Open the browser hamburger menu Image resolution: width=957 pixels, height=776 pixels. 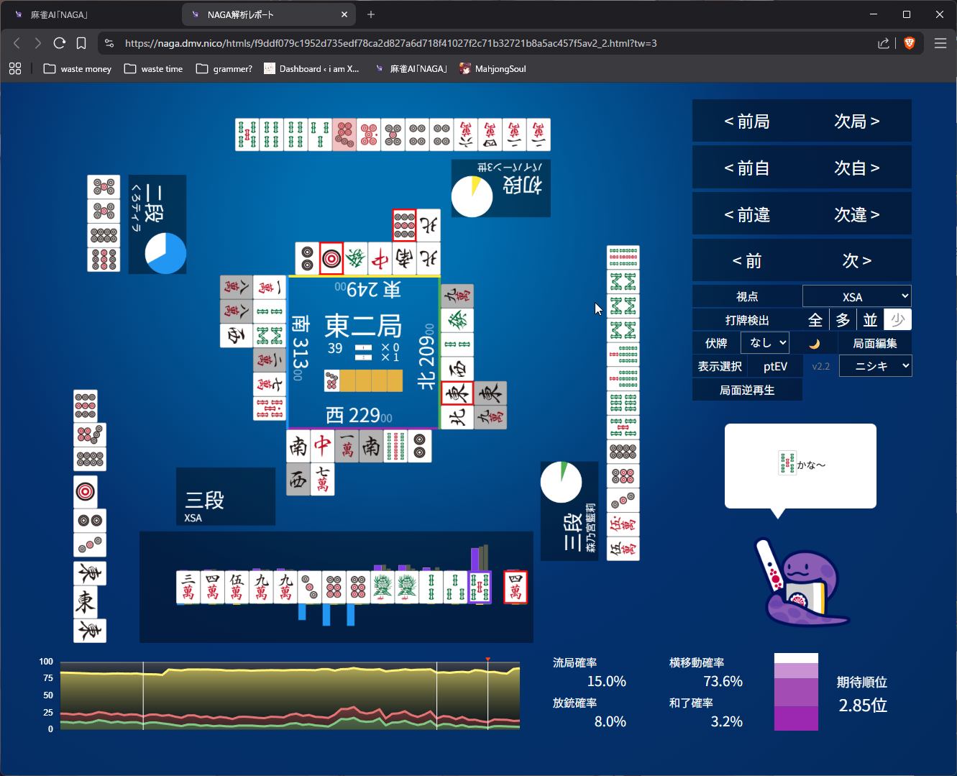pyautogui.click(x=940, y=43)
